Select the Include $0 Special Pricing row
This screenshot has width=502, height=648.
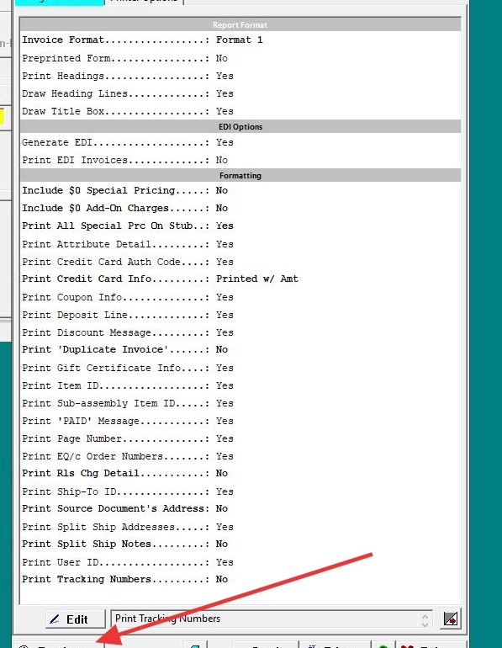pyautogui.click(x=240, y=190)
